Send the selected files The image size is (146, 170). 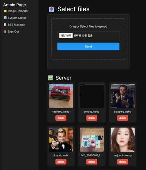coord(88,46)
